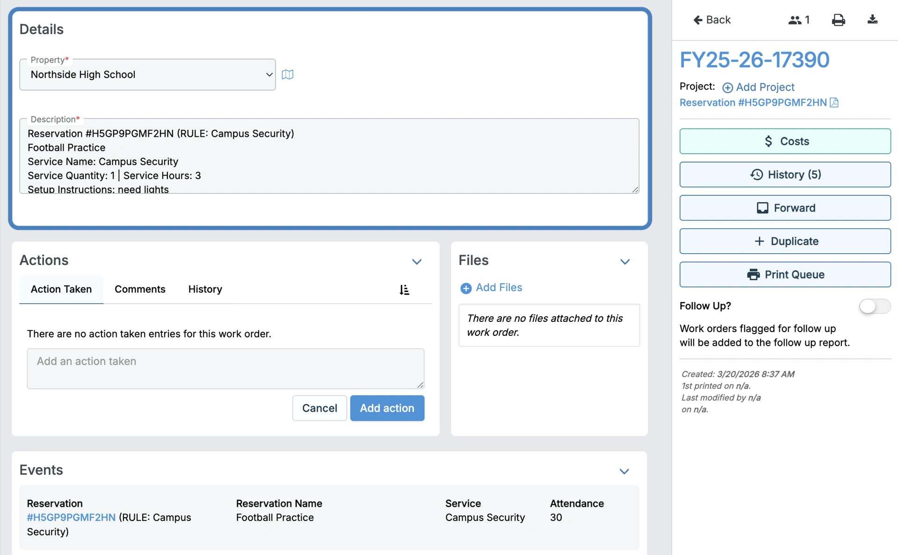Click the printer icon in top bar
This screenshot has height=555, width=898.
(x=838, y=20)
